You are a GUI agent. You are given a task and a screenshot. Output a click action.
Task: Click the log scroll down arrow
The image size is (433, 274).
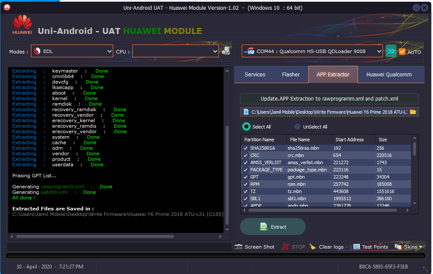[227, 229]
